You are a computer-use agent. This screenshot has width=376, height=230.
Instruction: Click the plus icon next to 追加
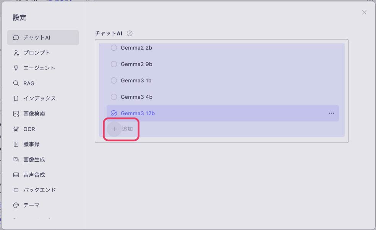(114, 129)
